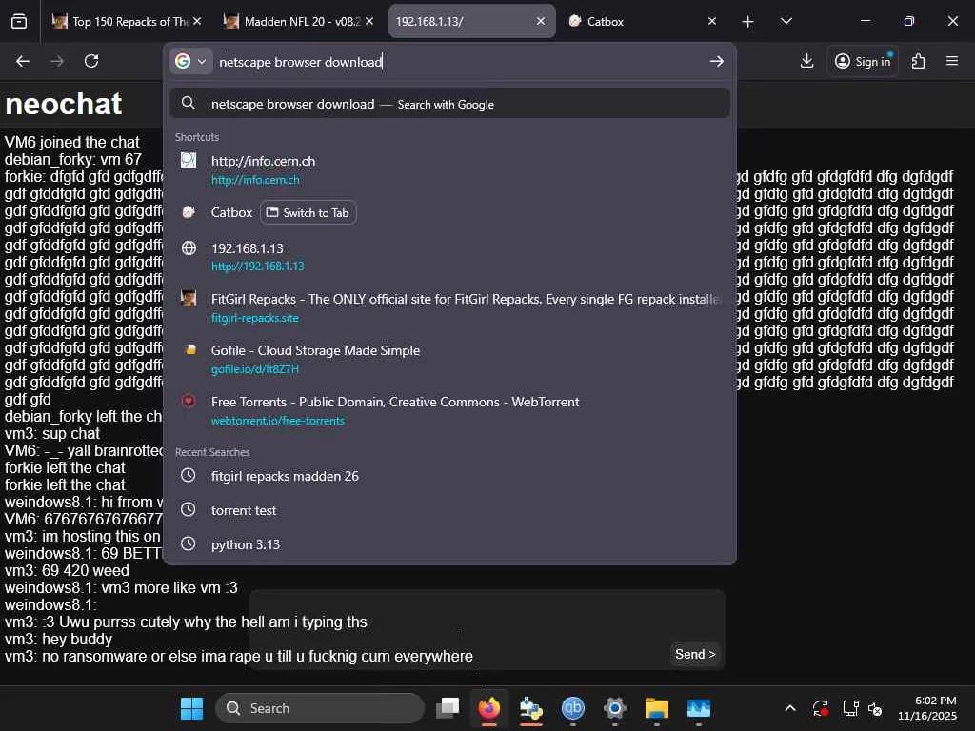The height and width of the screenshot is (731, 975).
Task: Open the clock showing 6:02 PM
Action: pos(927,708)
